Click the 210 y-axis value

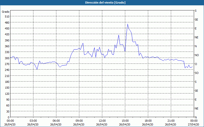7,76
